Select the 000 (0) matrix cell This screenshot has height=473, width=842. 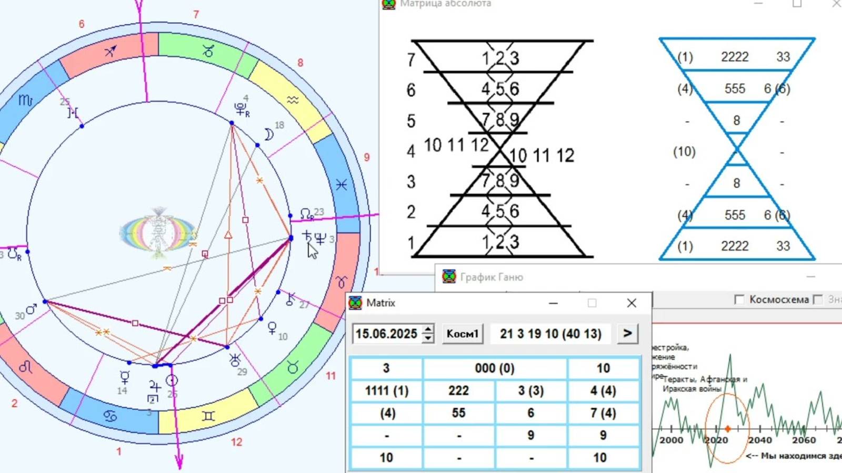tap(495, 368)
